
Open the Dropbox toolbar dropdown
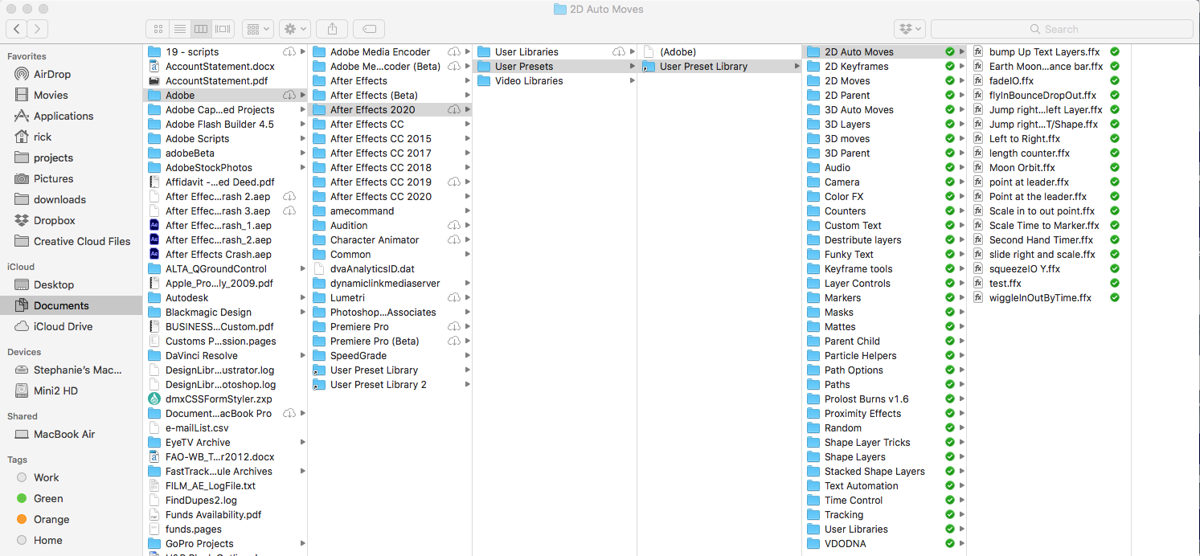pos(910,29)
